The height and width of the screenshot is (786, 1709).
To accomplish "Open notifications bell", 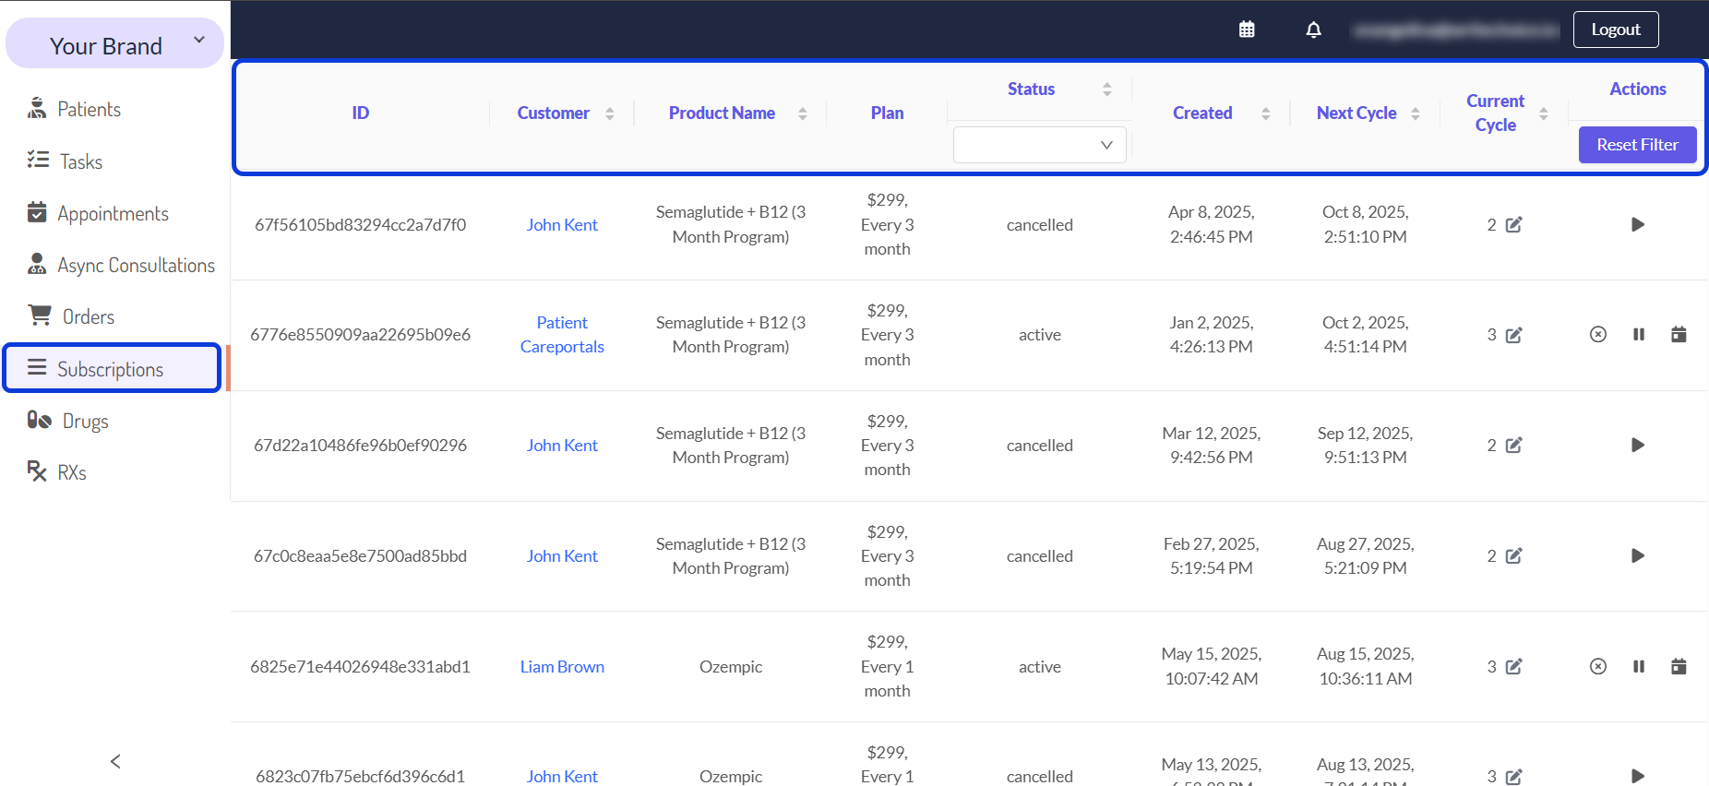I will tap(1314, 30).
